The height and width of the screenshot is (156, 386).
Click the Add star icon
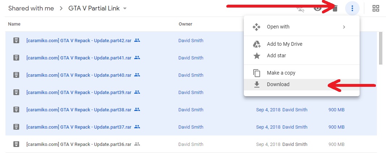pos(256,55)
